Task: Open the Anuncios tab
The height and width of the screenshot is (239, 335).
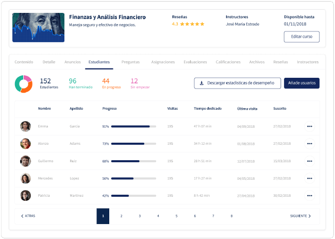Action: pos(73,62)
